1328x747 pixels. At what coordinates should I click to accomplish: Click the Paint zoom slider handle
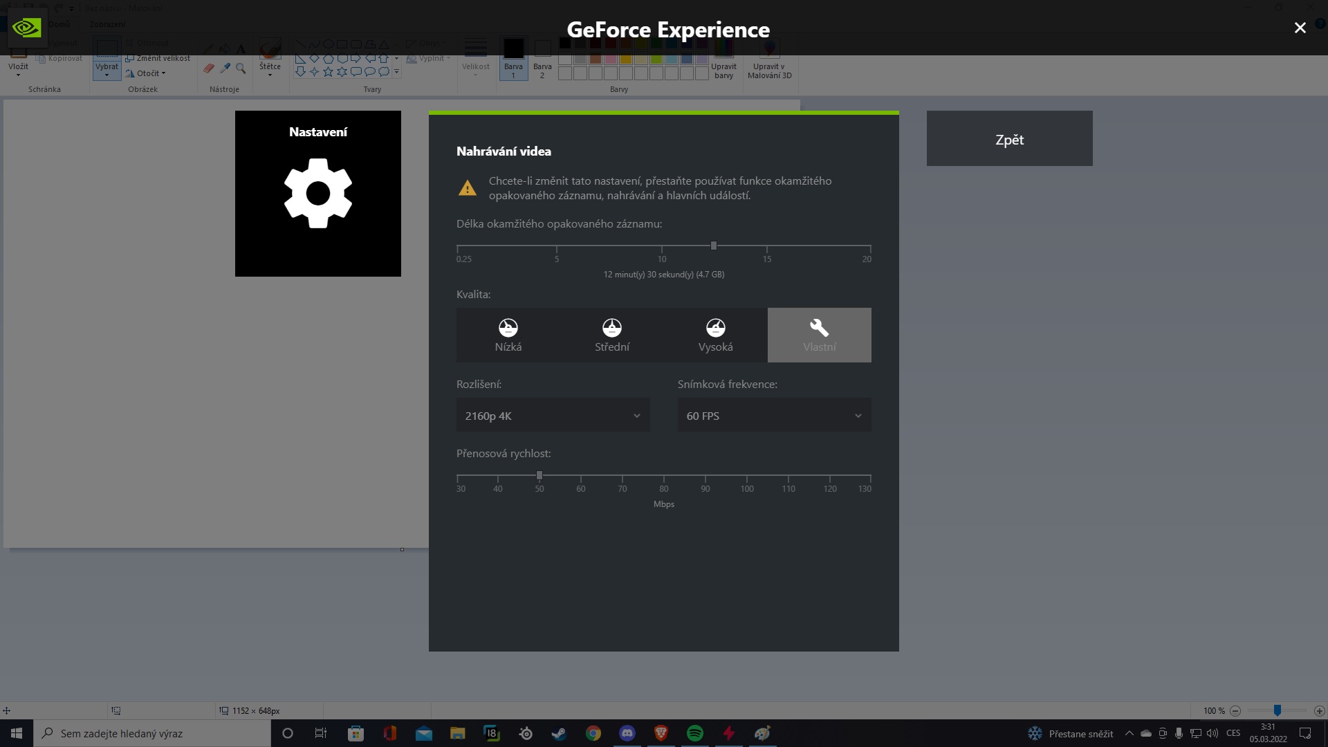pyautogui.click(x=1278, y=710)
